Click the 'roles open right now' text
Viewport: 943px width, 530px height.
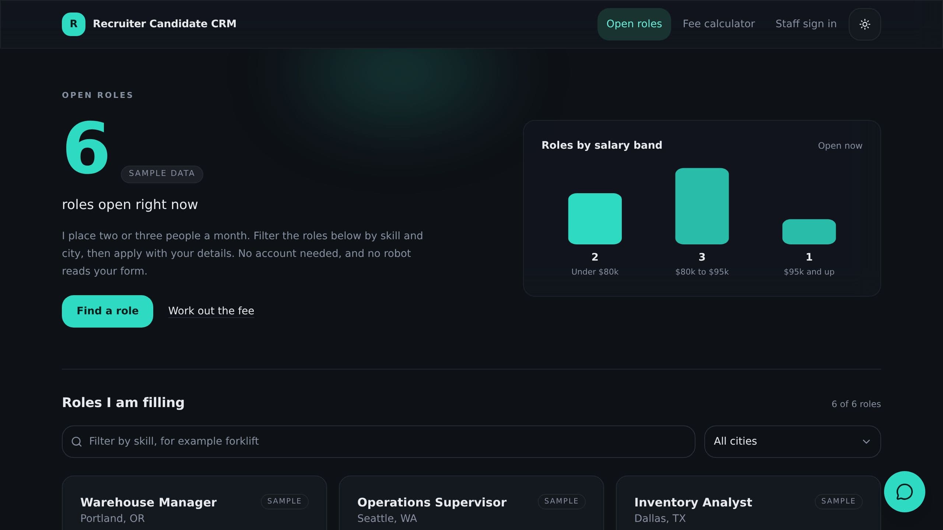130,205
